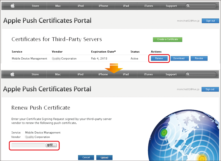The height and width of the screenshot is (161, 221).
Task: Open the iTunes menu on the Renew Push Certificate page
Action: click(x=148, y=74)
